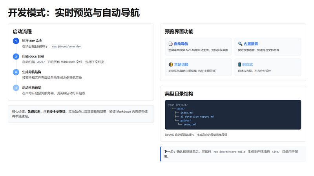This screenshot has width=314, height=176.
Task: Click the 'docs/' inline code in step 2
Action: pyautogui.click(x=41, y=62)
